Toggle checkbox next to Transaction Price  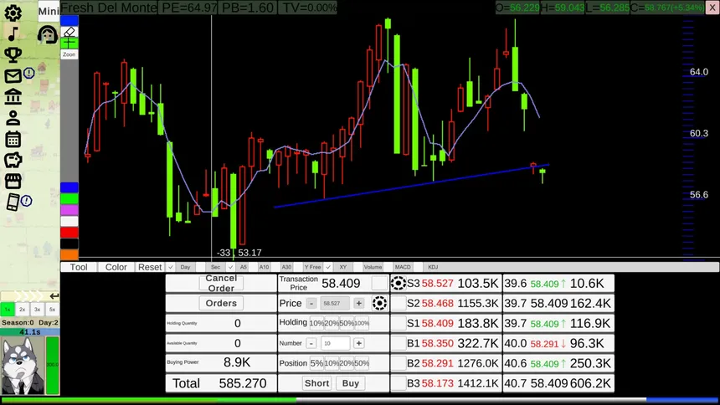tap(379, 284)
